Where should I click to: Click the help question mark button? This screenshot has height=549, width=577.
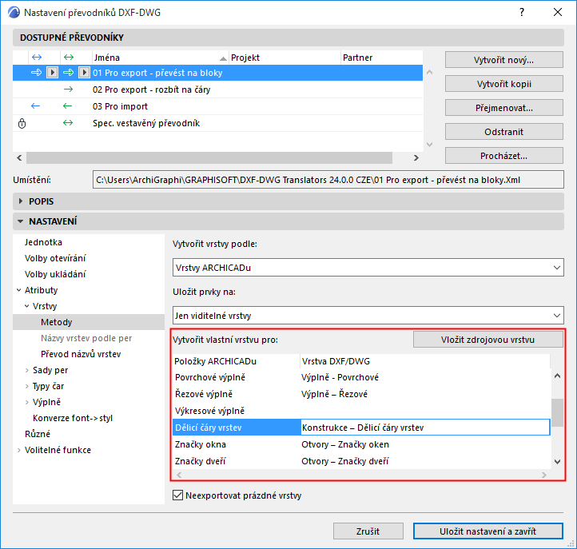pyautogui.click(x=522, y=12)
